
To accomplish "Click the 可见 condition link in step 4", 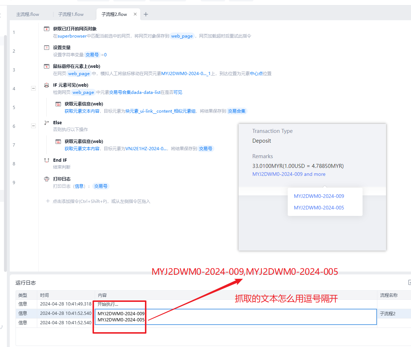I will coord(178,92).
